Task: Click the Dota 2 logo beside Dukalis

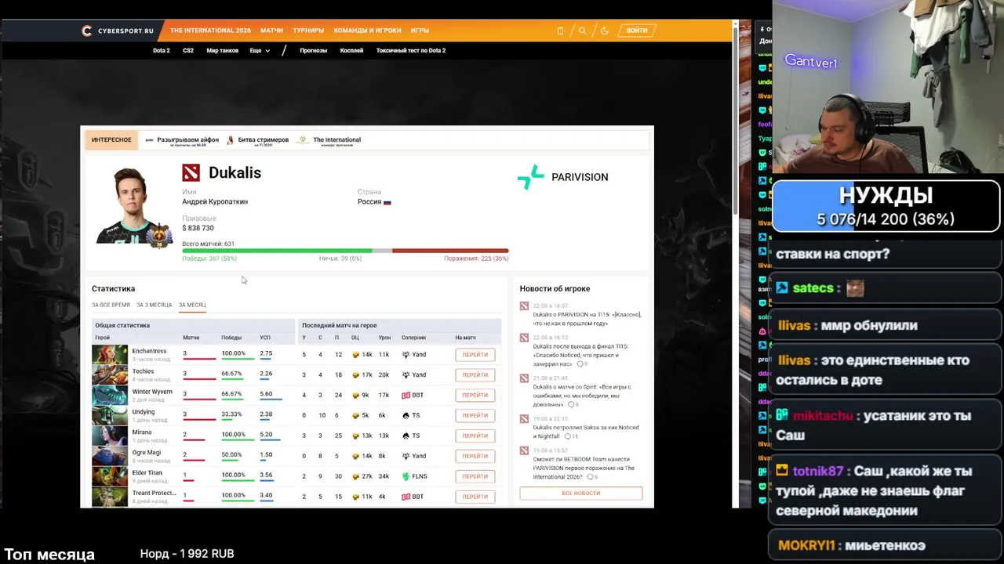Action: [191, 172]
